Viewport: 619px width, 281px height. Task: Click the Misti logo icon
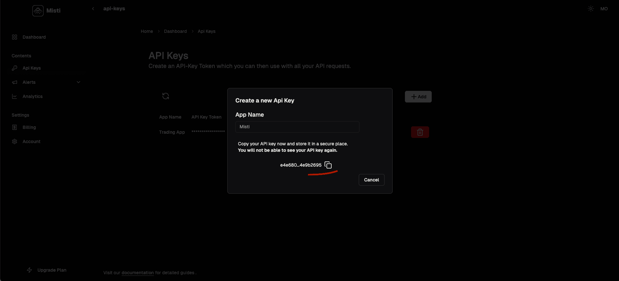point(38,11)
